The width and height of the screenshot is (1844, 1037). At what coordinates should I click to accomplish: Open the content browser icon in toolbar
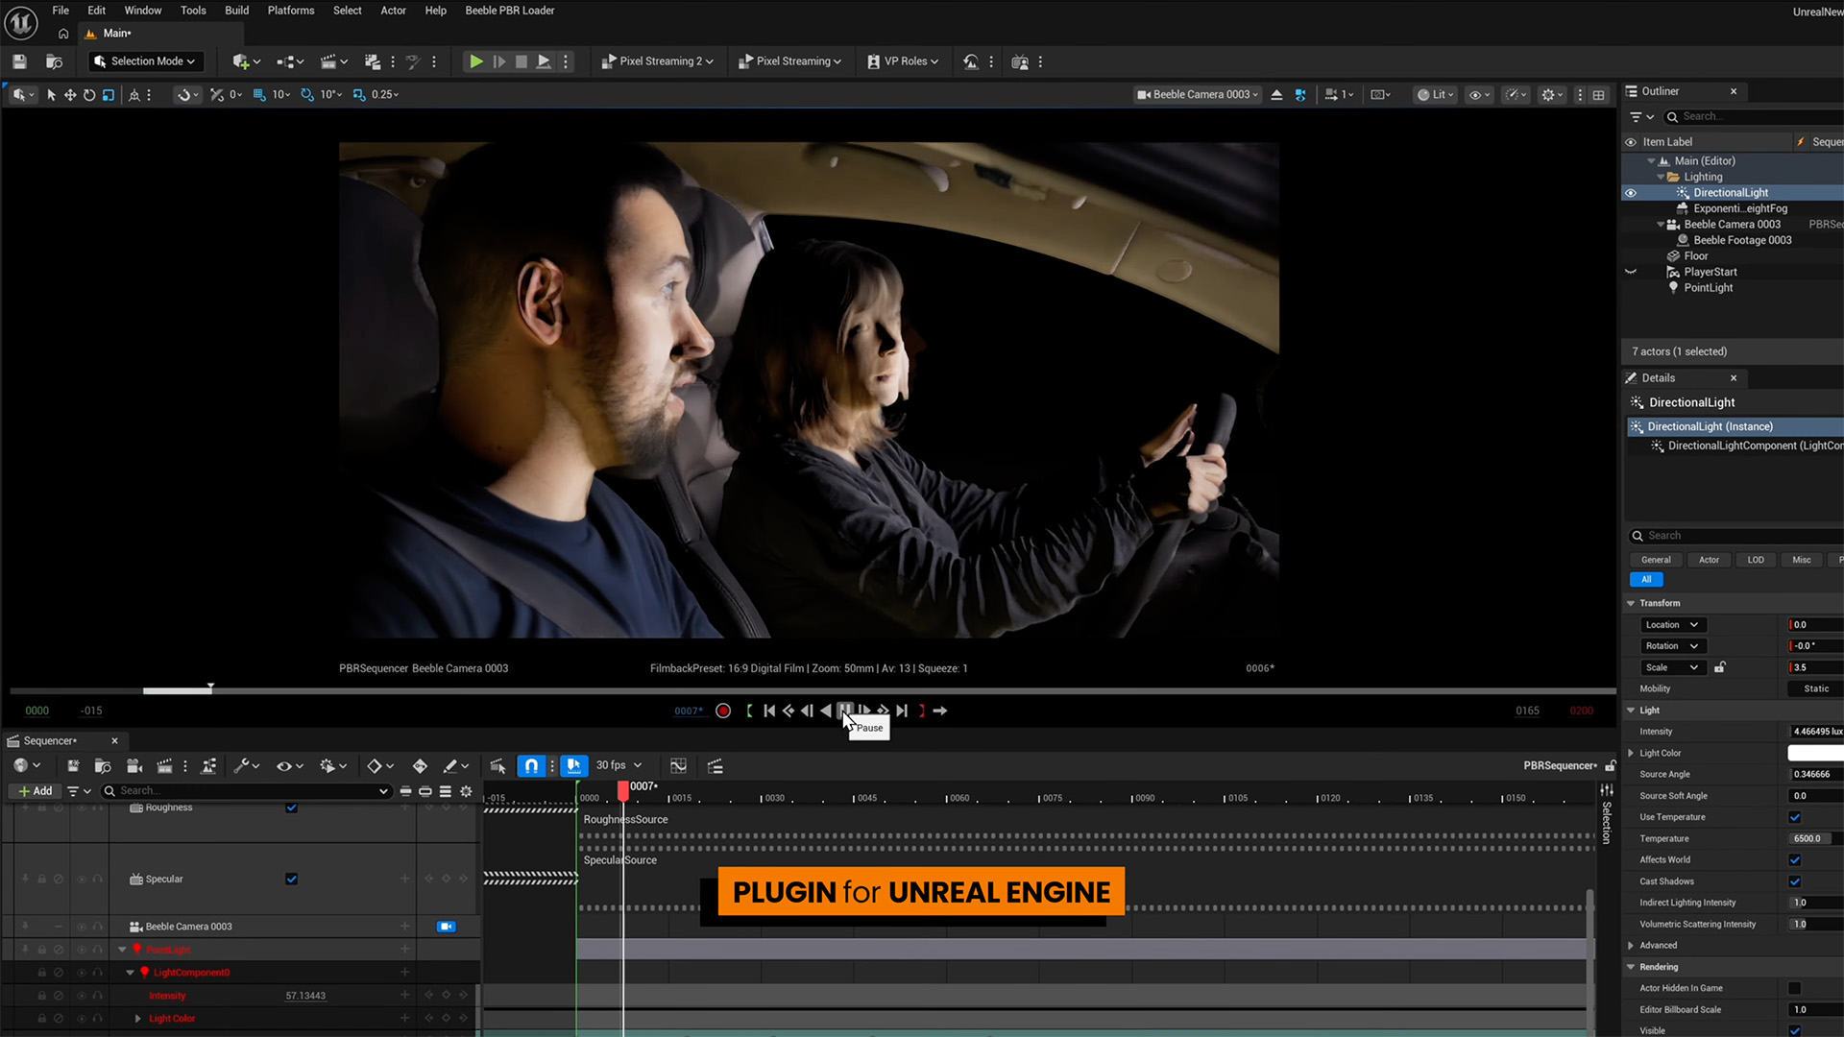click(x=55, y=61)
